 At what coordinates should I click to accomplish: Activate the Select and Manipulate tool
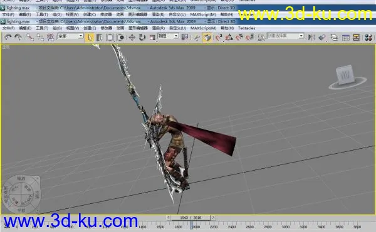point(197,38)
